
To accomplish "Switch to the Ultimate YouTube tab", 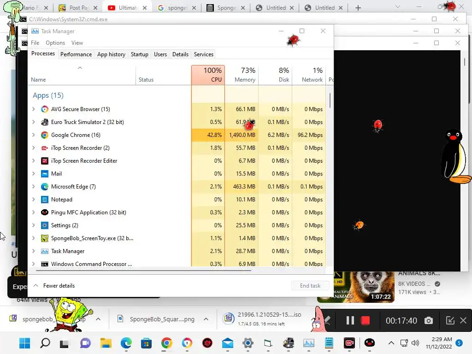I will point(127,8).
